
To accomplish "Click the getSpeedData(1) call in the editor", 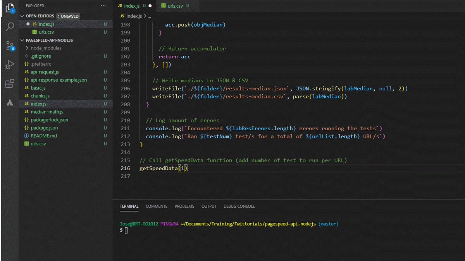I will [164, 168].
